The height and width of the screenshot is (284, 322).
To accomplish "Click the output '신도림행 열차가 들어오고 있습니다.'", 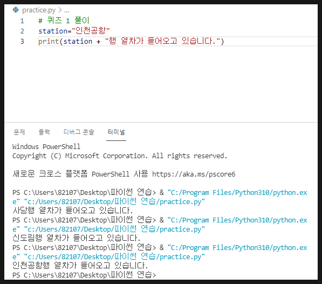I will click(77, 238).
